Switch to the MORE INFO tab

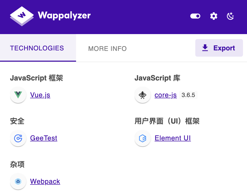(x=107, y=49)
